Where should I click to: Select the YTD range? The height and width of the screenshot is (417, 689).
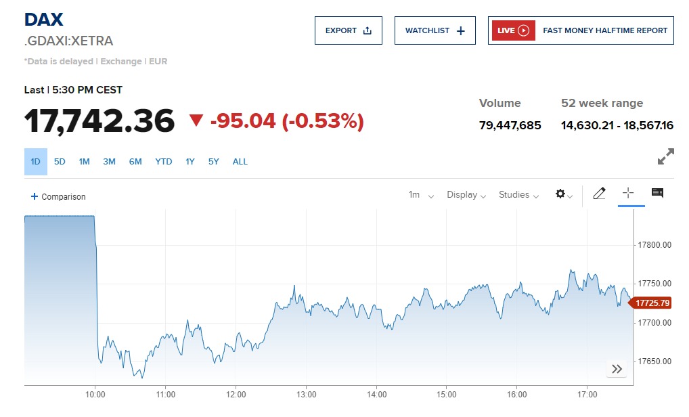pyautogui.click(x=163, y=162)
